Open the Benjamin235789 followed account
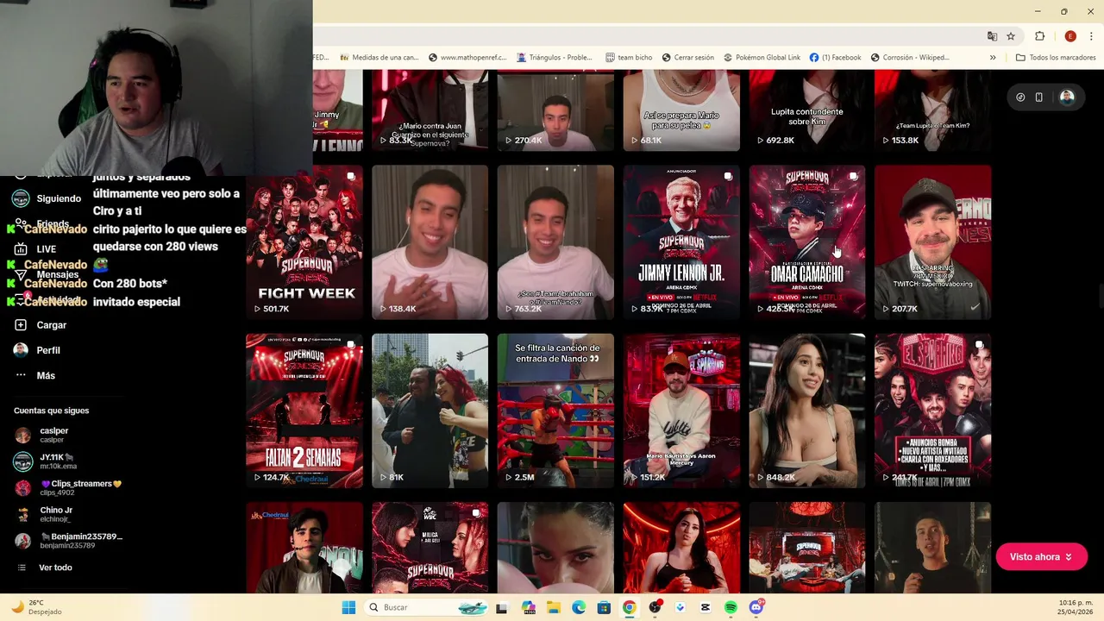Viewport: 1104px width, 621px height. [x=68, y=541]
